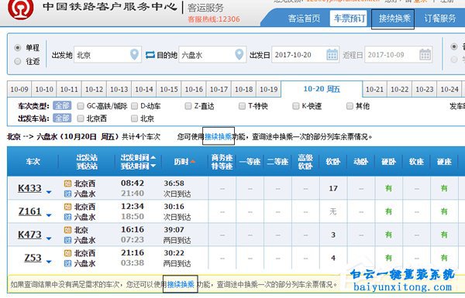The width and height of the screenshot is (465, 298).
Task: Click terminus station icon in Z161 row
Action: (68, 217)
